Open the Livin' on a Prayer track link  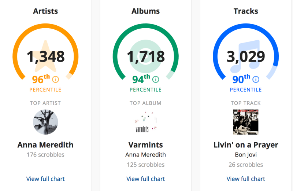click(246, 145)
